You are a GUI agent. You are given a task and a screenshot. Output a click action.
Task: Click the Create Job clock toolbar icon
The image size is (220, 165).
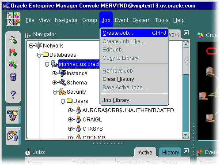point(13,40)
